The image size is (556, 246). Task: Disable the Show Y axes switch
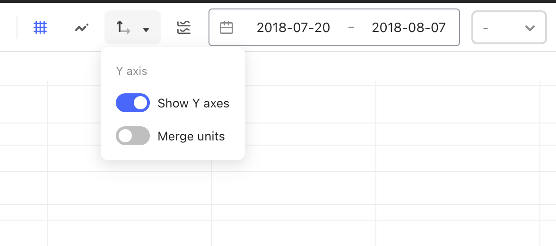(x=133, y=103)
